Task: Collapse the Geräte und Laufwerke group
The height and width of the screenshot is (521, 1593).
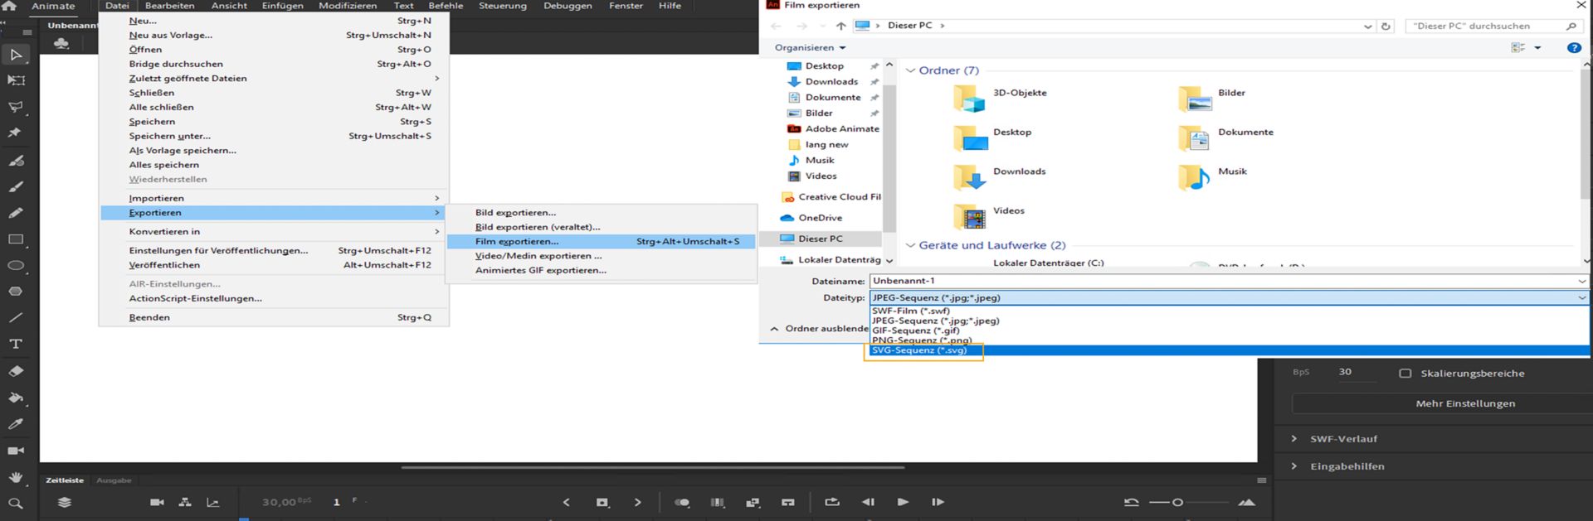Action: (910, 245)
